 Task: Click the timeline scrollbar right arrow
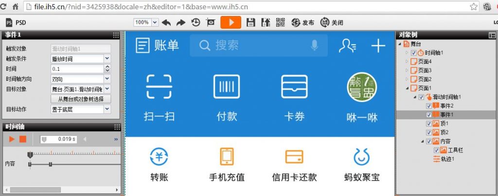[x=117, y=190]
